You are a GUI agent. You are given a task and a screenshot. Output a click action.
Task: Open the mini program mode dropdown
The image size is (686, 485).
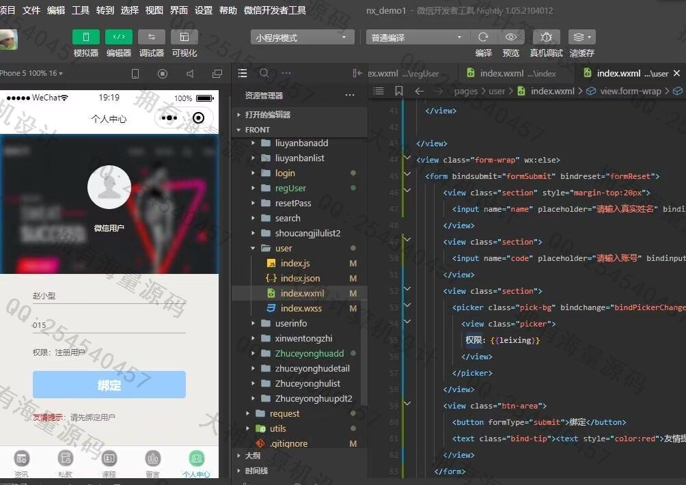click(302, 38)
